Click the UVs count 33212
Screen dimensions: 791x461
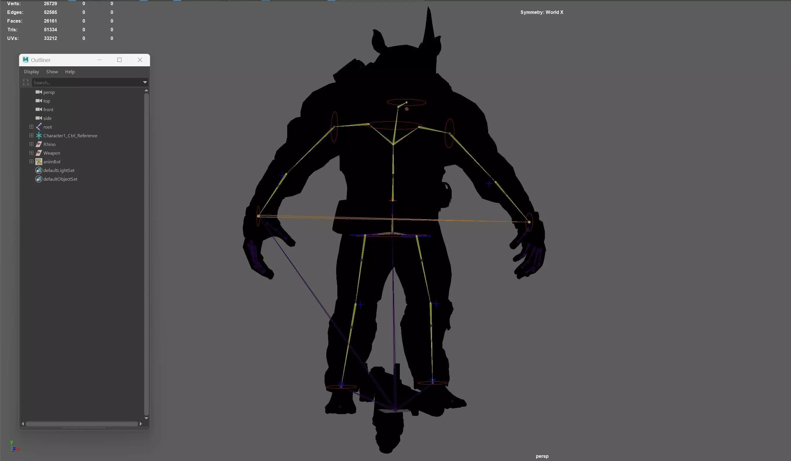pyautogui.click(x=50, y=38)
